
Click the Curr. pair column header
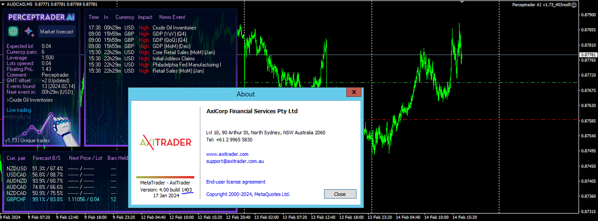click(x=16, y=158)
